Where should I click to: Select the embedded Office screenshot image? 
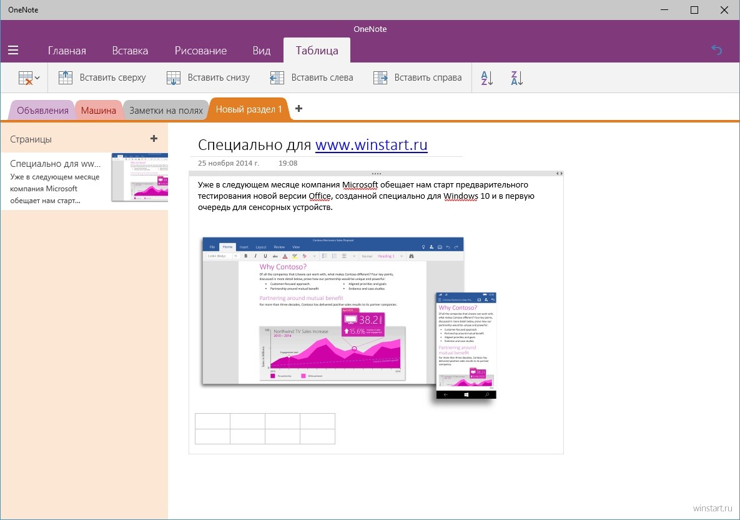coord(348,320)
